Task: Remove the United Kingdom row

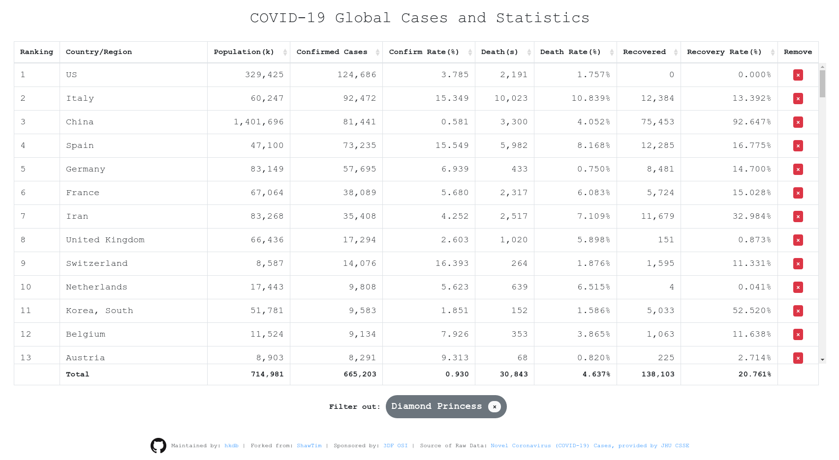Action: coord(798,240)
